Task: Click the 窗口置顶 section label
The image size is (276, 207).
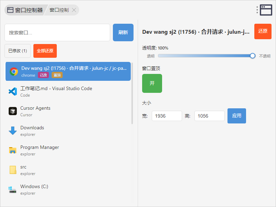Action: click(151, 68)
